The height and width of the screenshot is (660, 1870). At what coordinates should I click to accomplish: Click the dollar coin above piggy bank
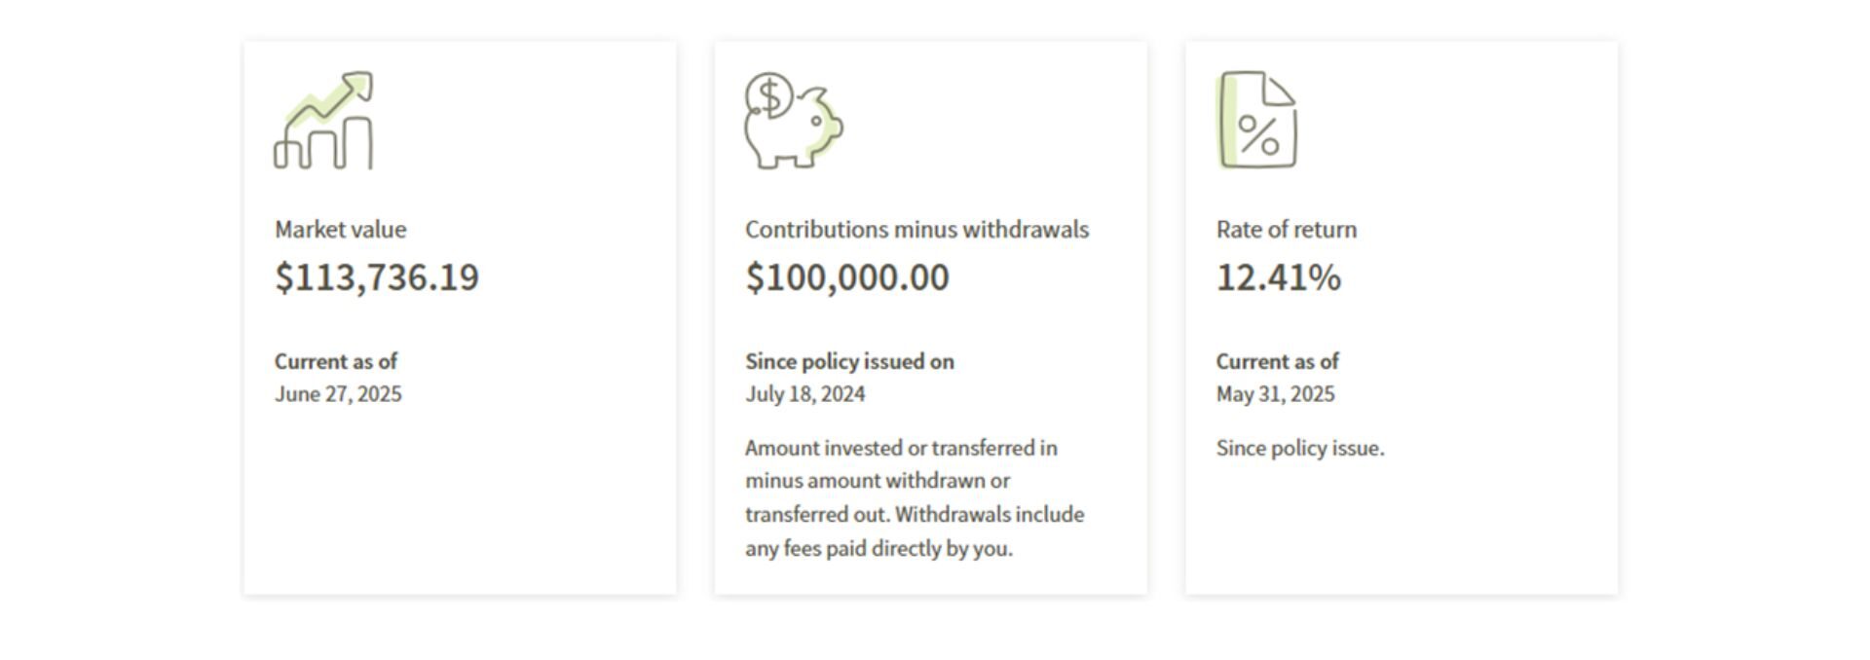[770, 96]
